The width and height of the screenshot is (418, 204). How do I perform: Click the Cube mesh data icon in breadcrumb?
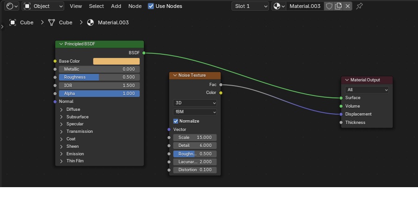[x=52, y=22]
